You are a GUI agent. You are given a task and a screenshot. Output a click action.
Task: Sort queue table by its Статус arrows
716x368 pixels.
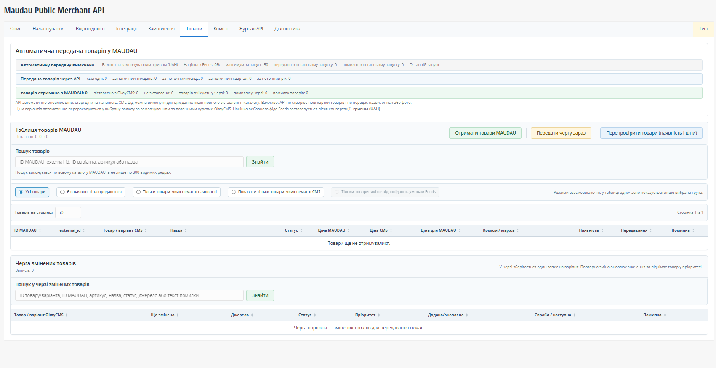(315, 315)
